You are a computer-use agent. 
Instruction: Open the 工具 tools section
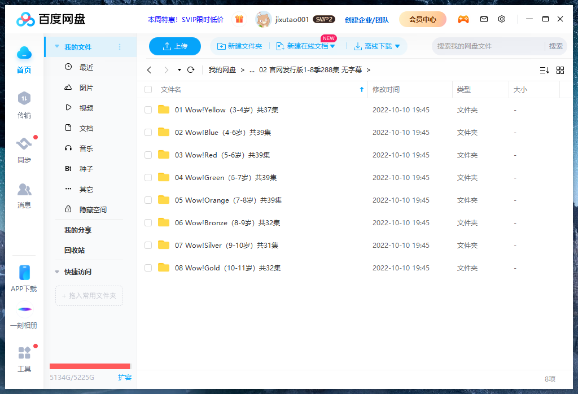point(24,359)
